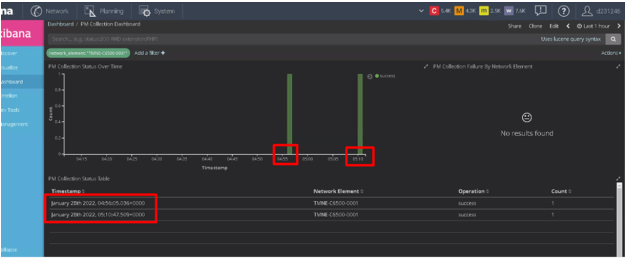Click the Share link
The height and width of the screenshot is (259, 626).
pyautogui.click(x=514, y=26)
